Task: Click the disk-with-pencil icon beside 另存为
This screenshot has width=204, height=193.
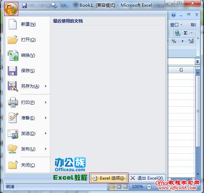Action: click(x=13, y=86)
